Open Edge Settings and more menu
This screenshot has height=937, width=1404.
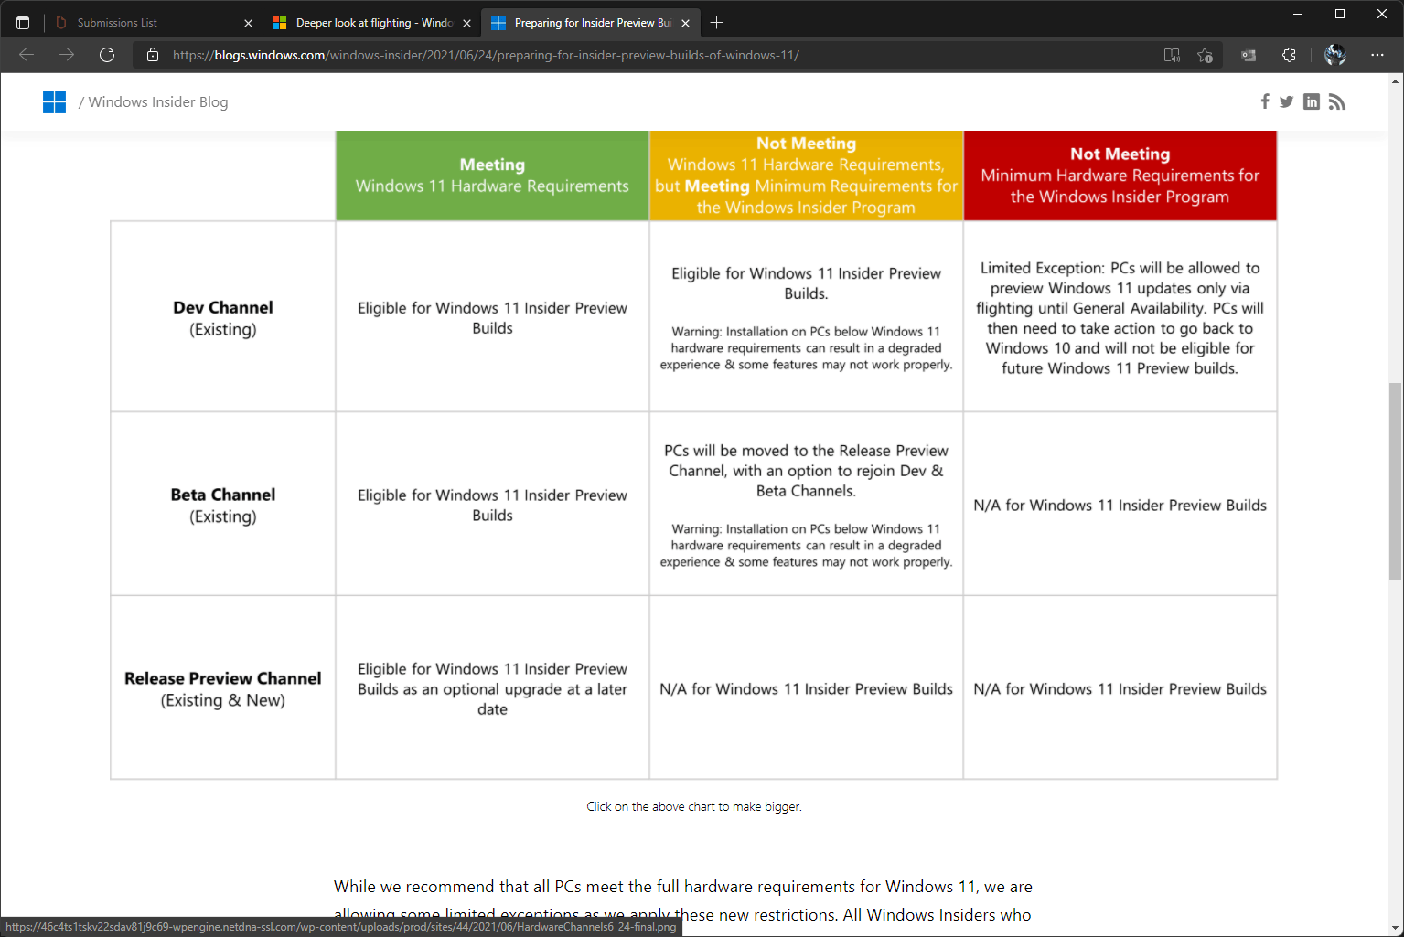tap(1377, 55)
